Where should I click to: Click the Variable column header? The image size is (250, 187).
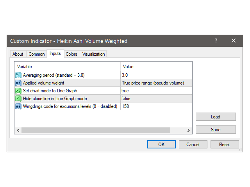[x=68, y=67]
